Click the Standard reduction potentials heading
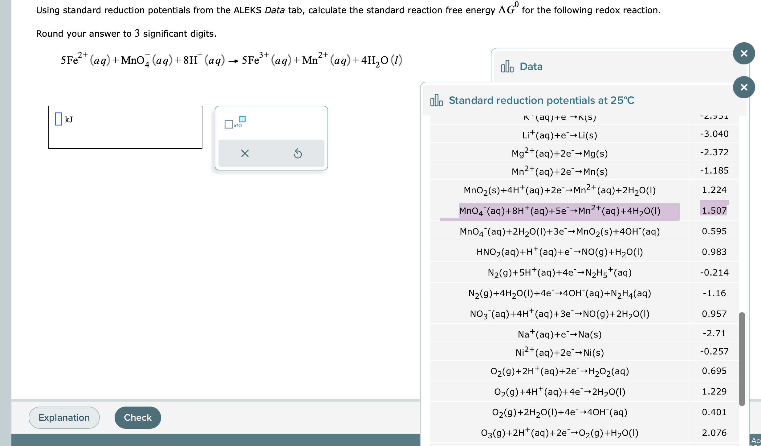 coord(541,100)
